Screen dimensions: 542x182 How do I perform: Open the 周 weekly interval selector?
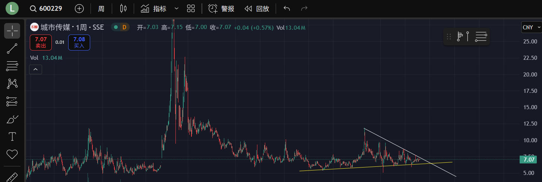tap(101, 9)
